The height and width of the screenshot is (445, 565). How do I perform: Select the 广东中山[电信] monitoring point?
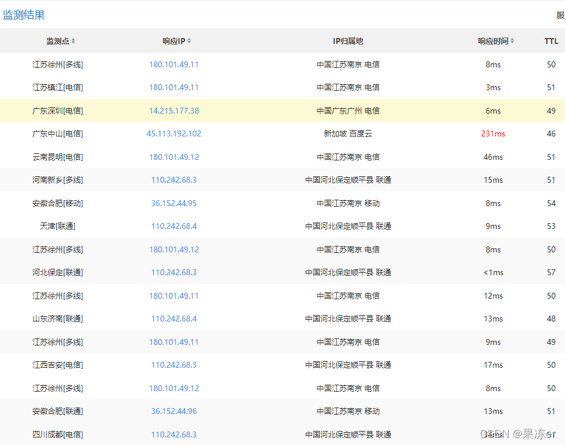pos(57,133)
